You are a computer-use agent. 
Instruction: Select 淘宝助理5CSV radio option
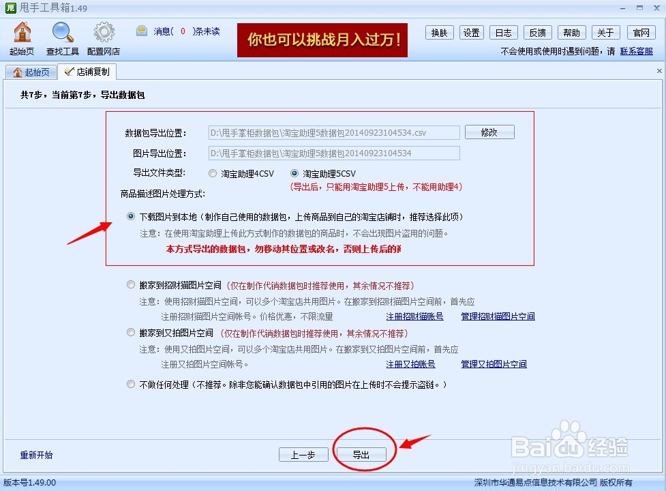[x=294, y=173]
